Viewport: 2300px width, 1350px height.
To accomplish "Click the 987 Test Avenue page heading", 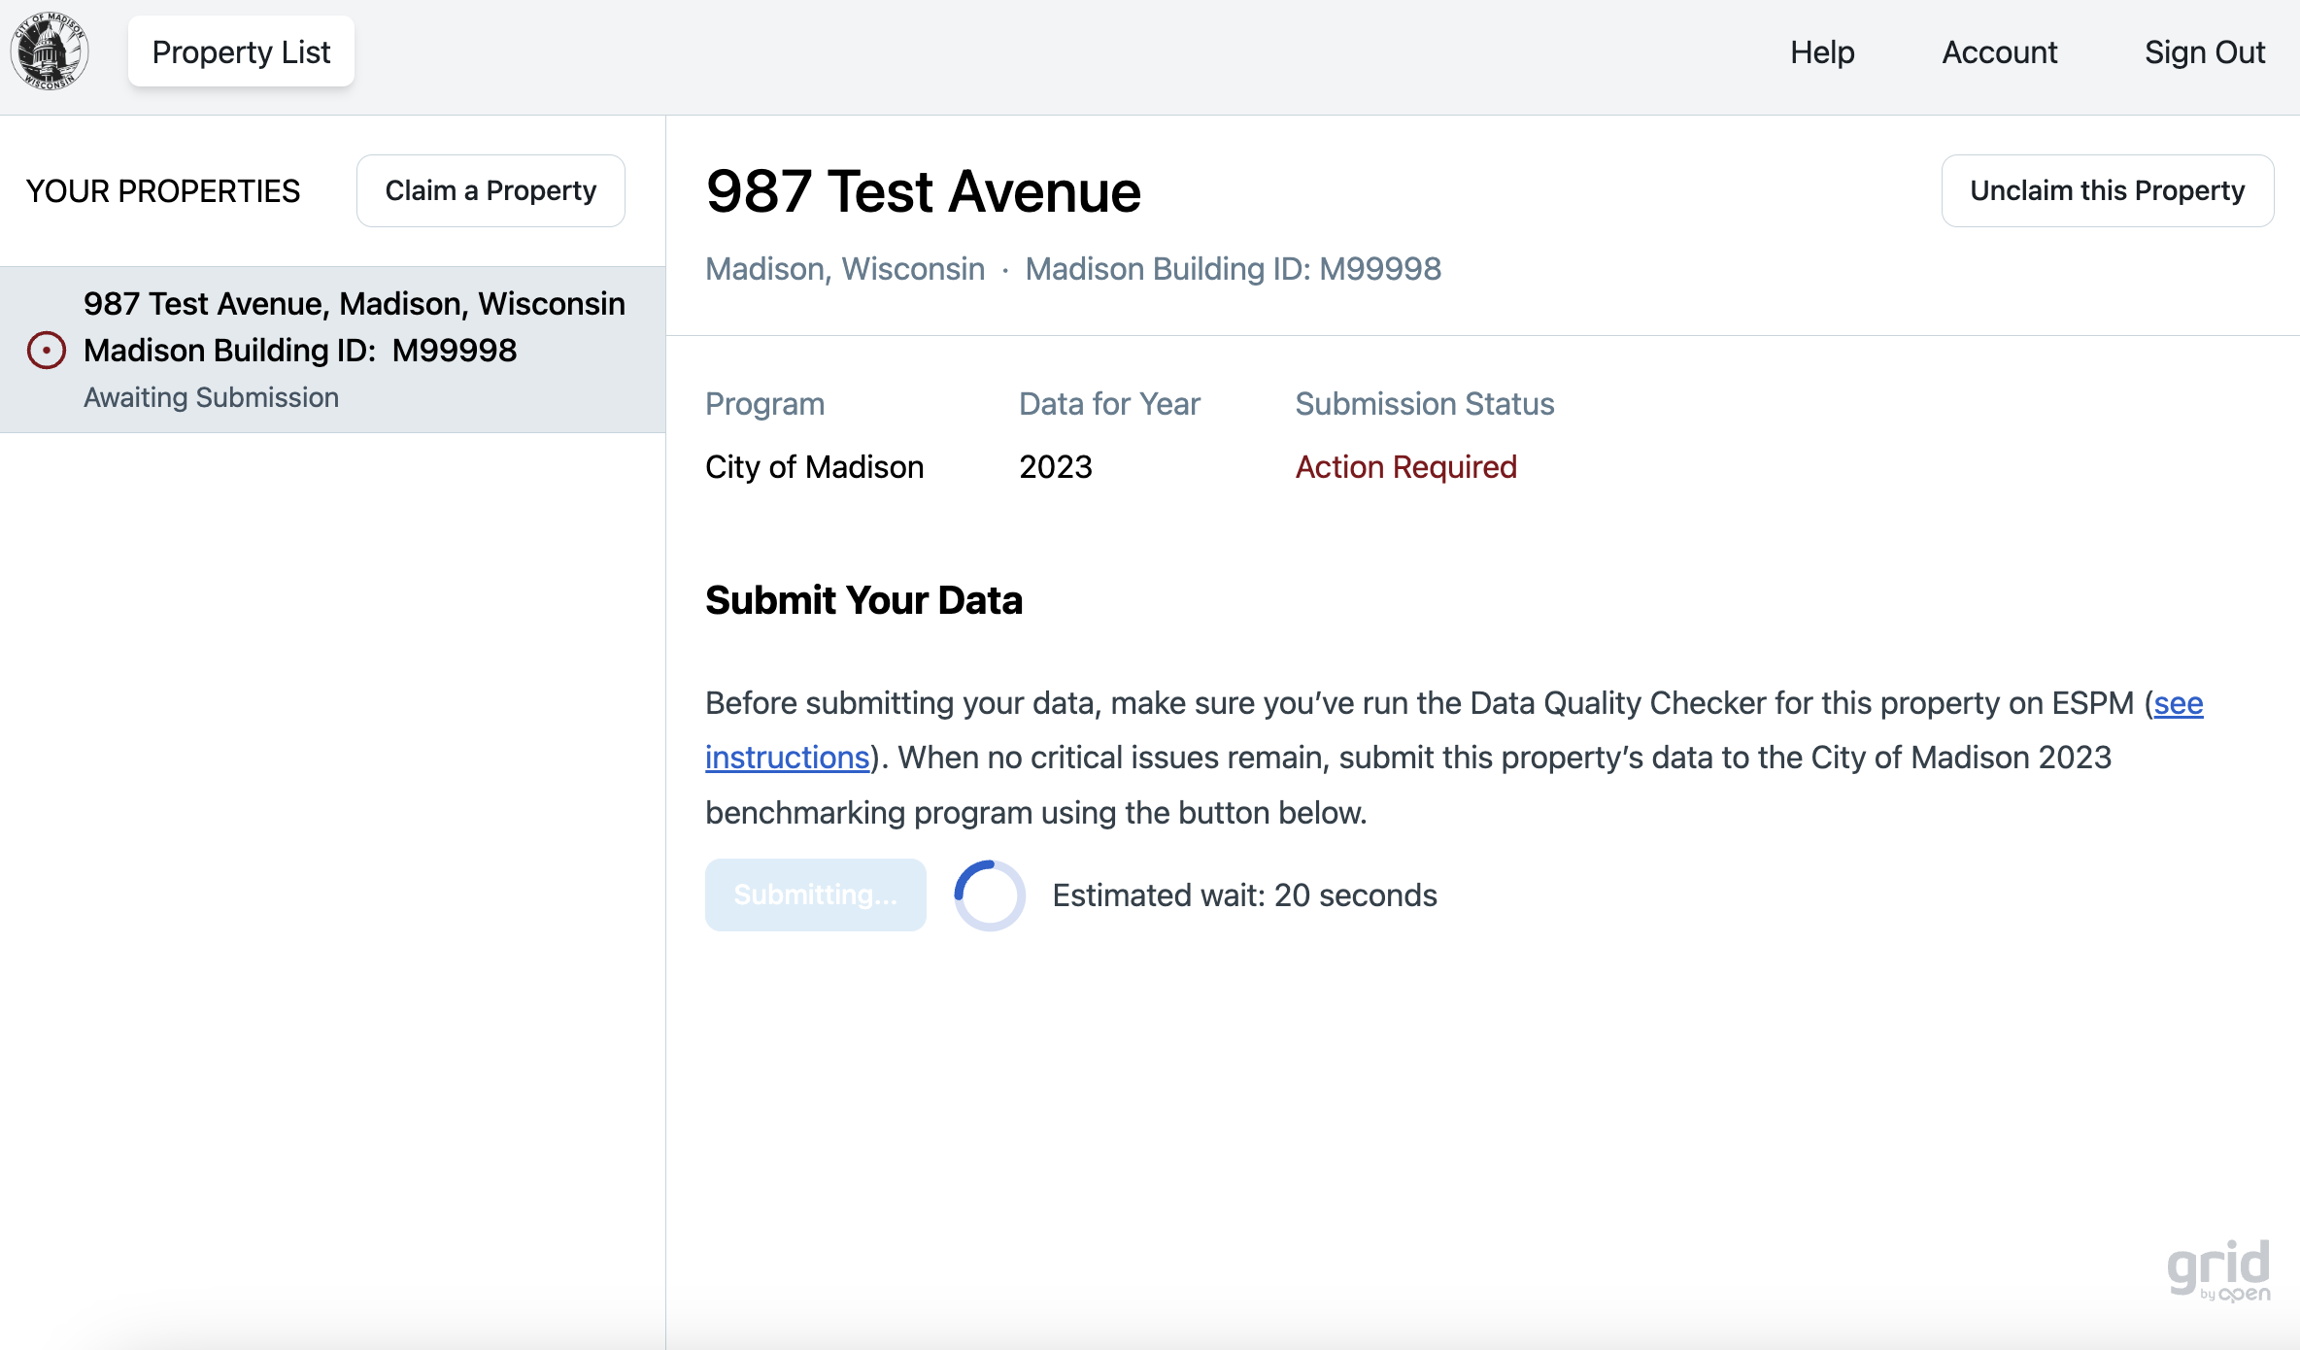I will (923, 191).
